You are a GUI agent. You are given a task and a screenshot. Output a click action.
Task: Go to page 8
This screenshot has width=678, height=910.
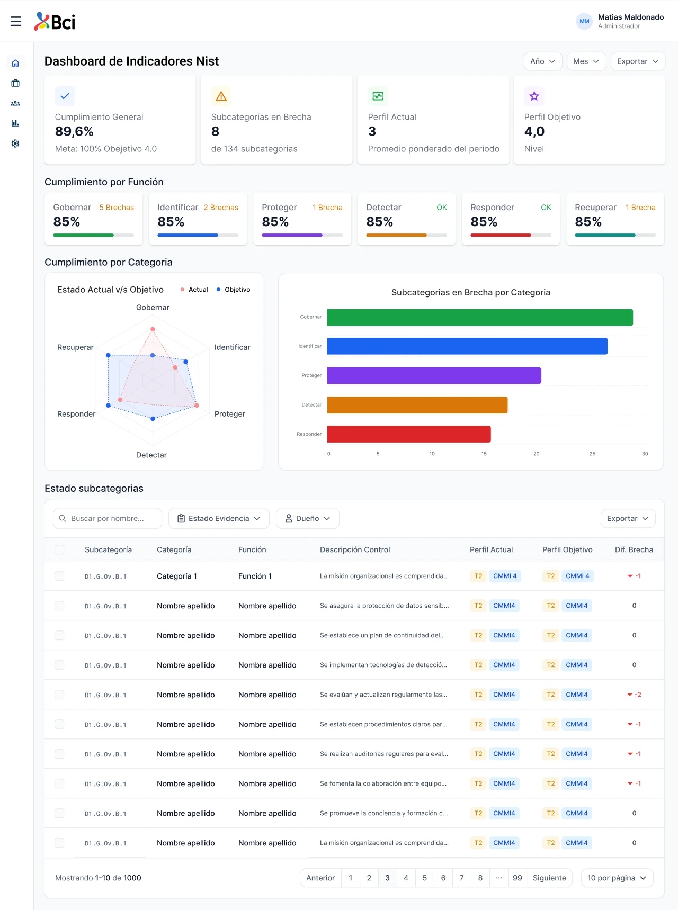pyautogui.click(x=480, y=878)
